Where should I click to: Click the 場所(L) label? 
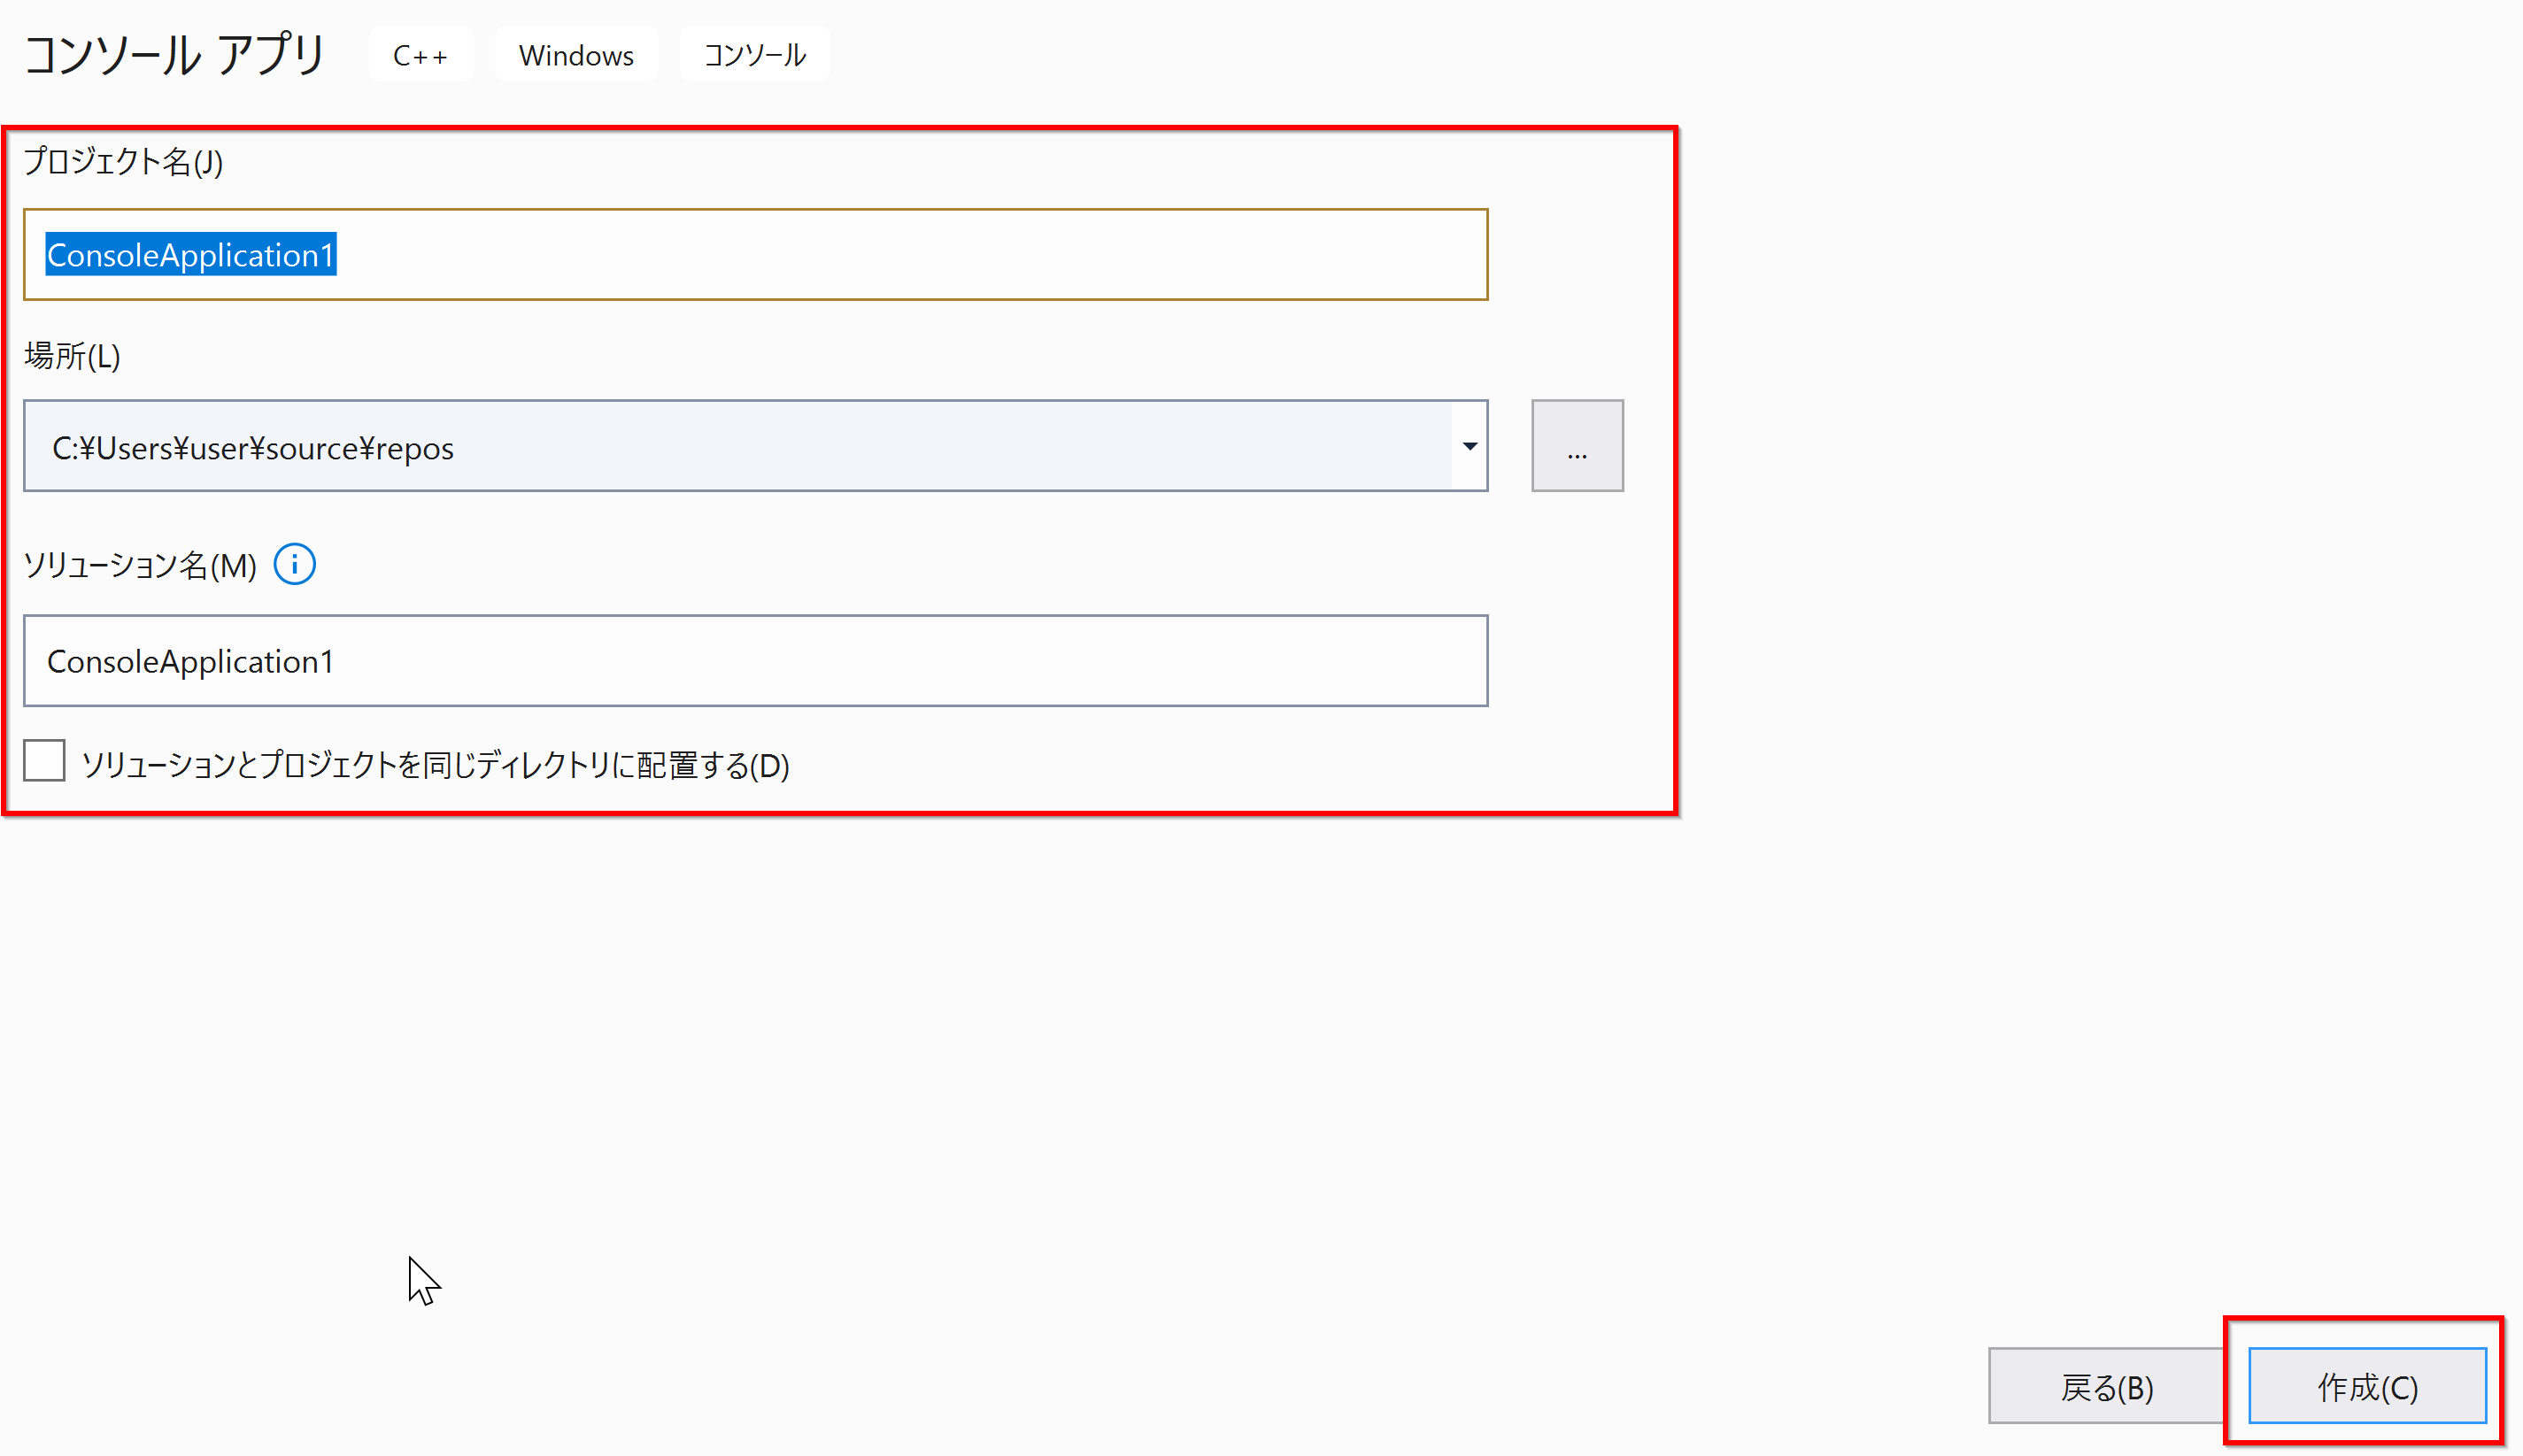coord(72,356)
